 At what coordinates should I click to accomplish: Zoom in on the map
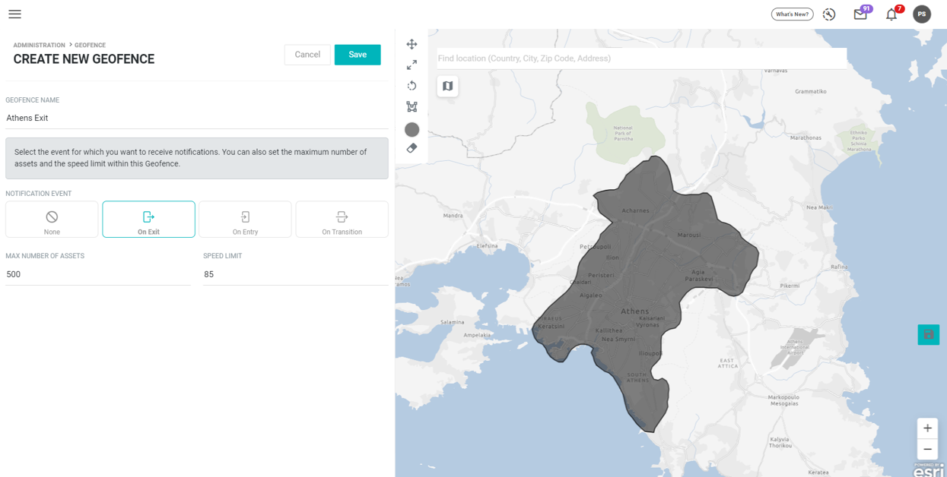(x=927, y=428)
